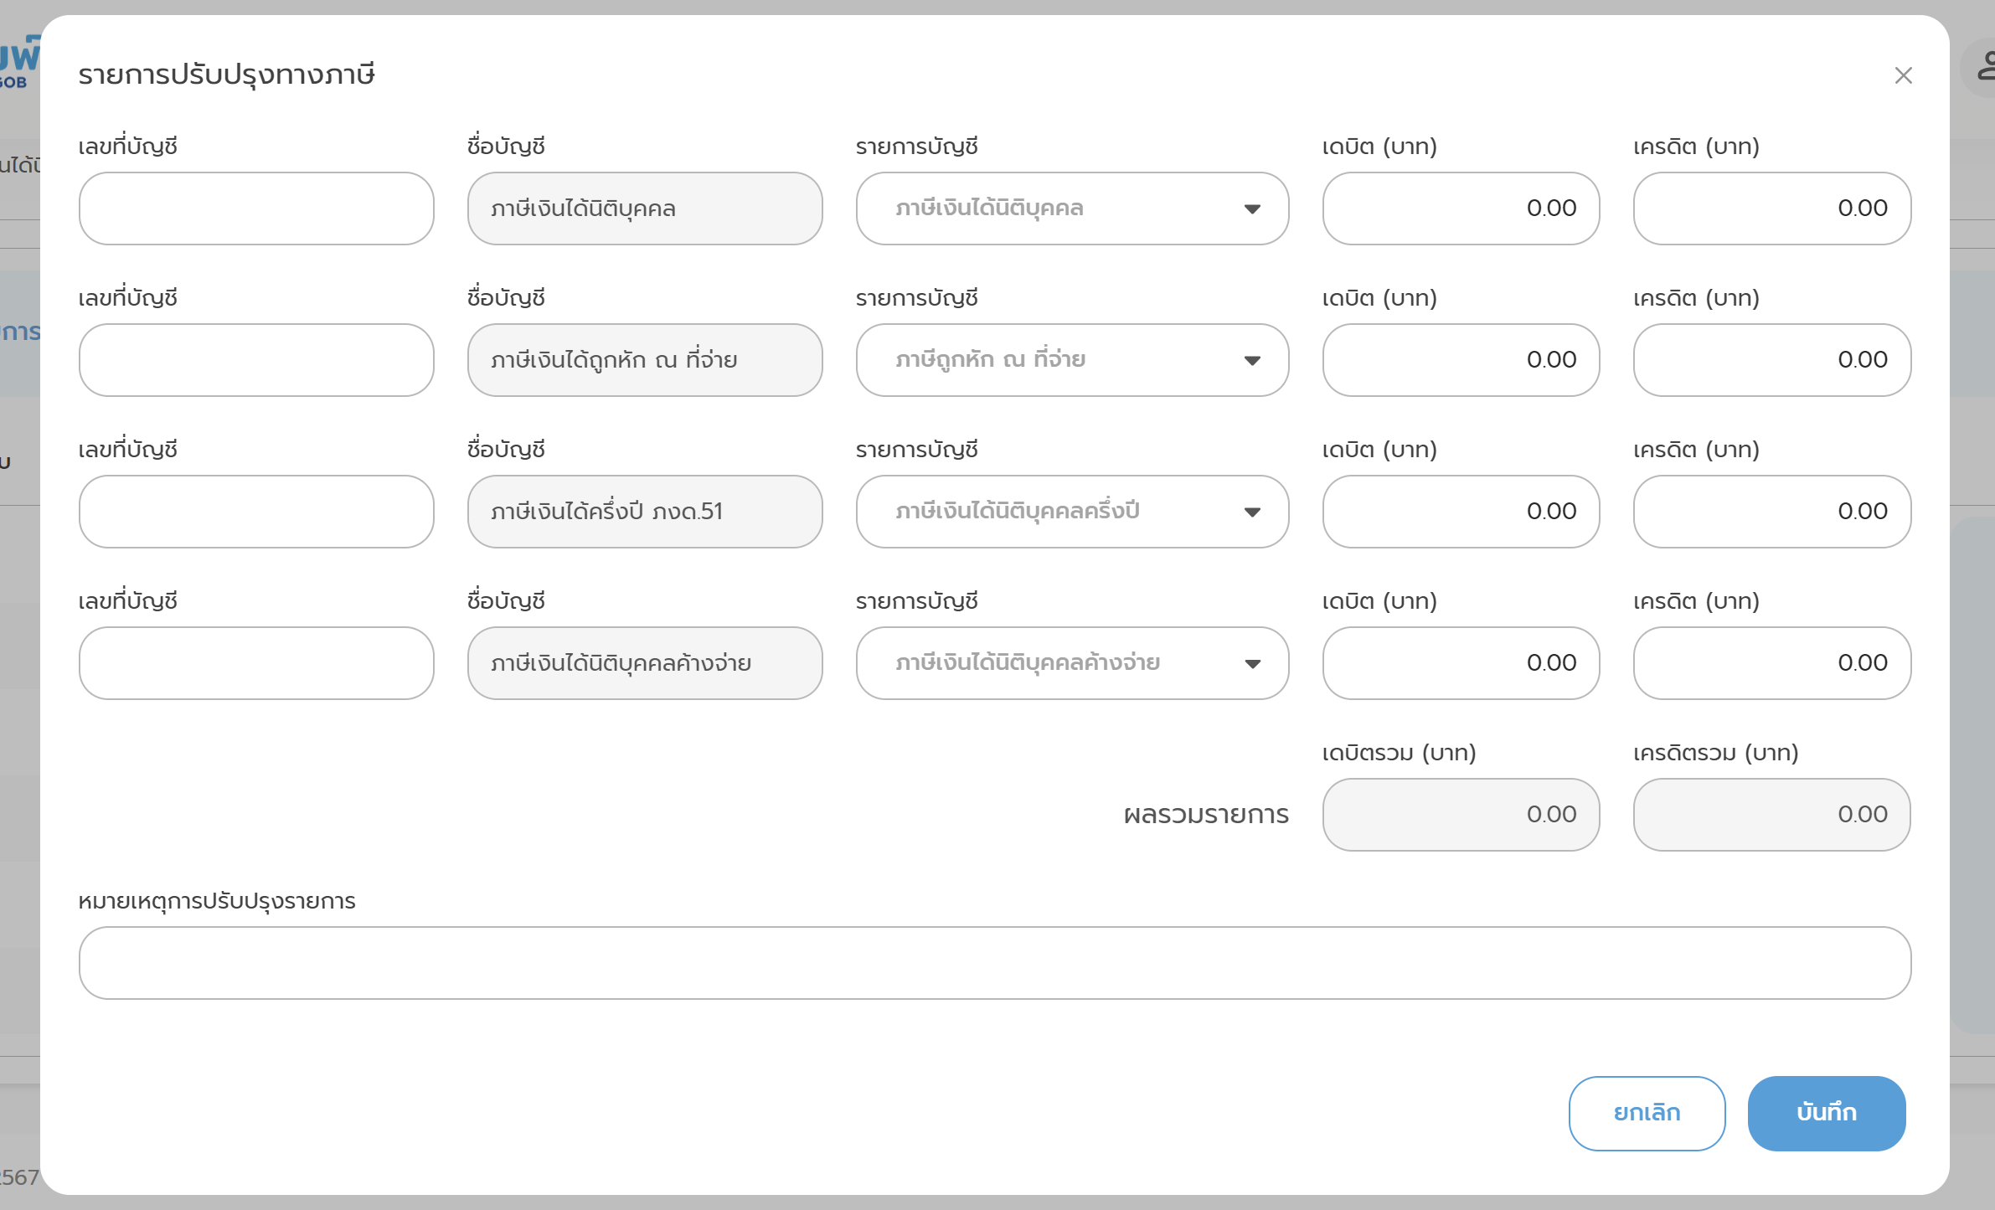Open the ภาษีเงินได้นิติบุคคลครึ่งปี dropdown
The width and height of the screenshot is (1995, 1210).
pyautogui.click(x=1072, y=512)
